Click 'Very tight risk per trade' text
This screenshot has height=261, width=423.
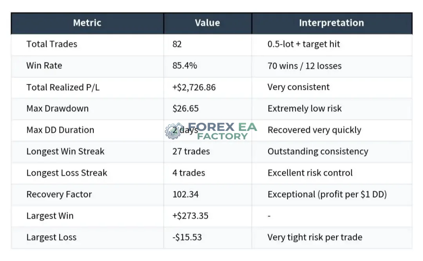pyautogui.click(x=315, y=237)
